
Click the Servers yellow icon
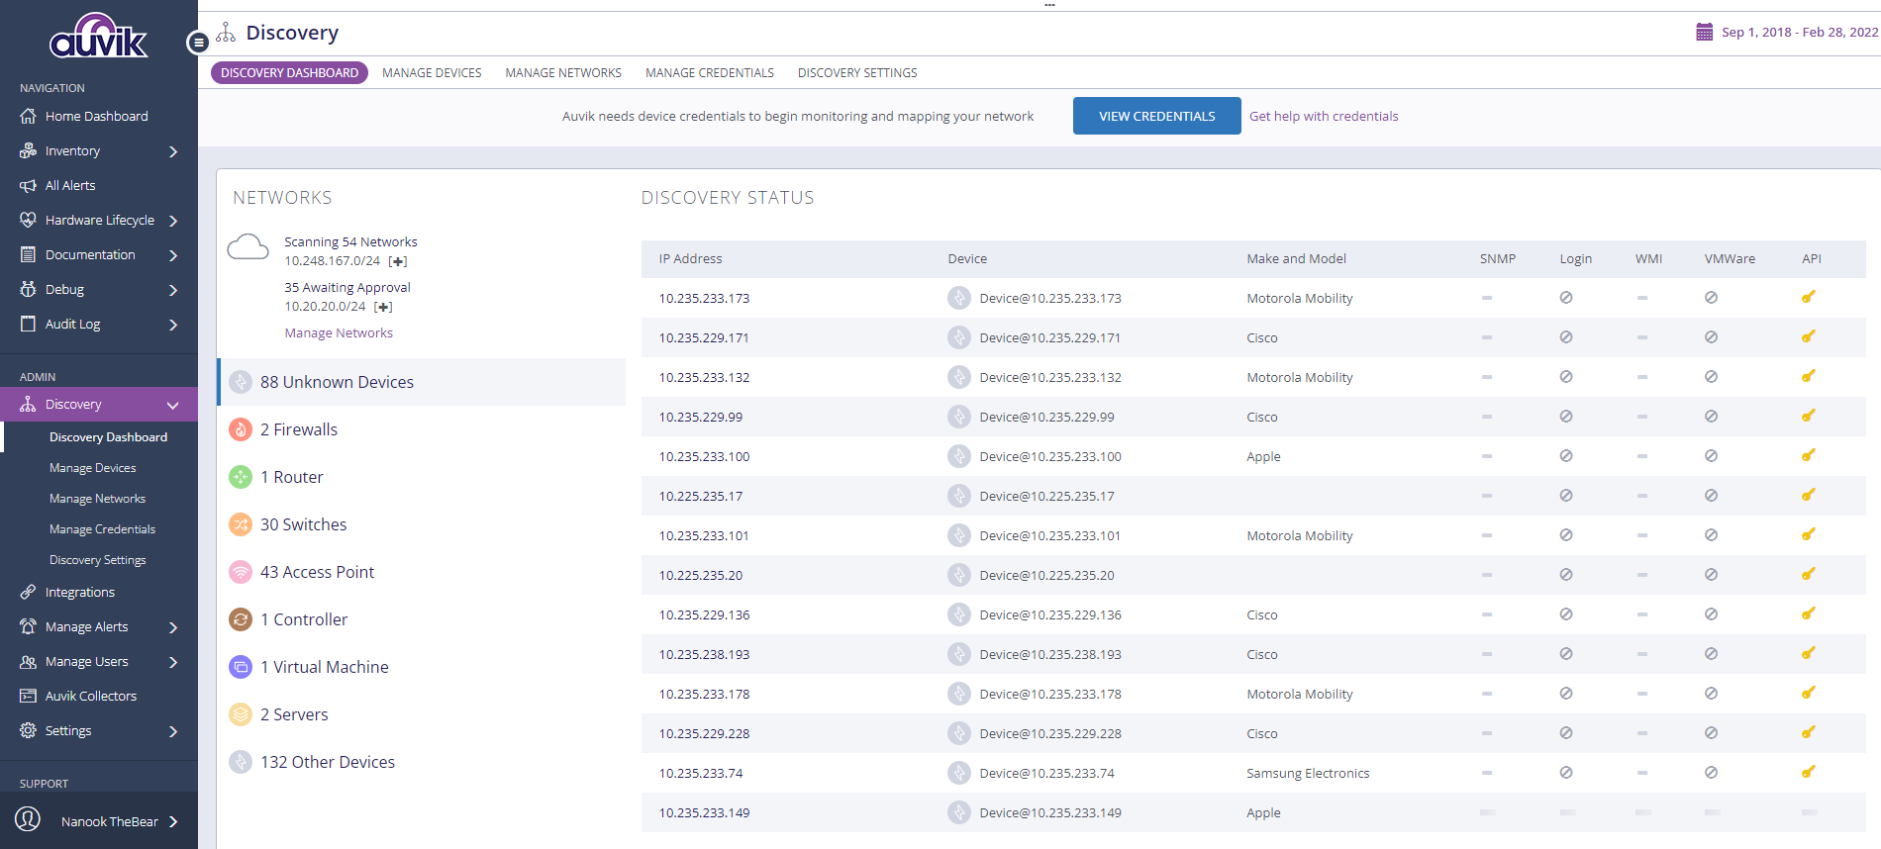(x=241, y=714)
